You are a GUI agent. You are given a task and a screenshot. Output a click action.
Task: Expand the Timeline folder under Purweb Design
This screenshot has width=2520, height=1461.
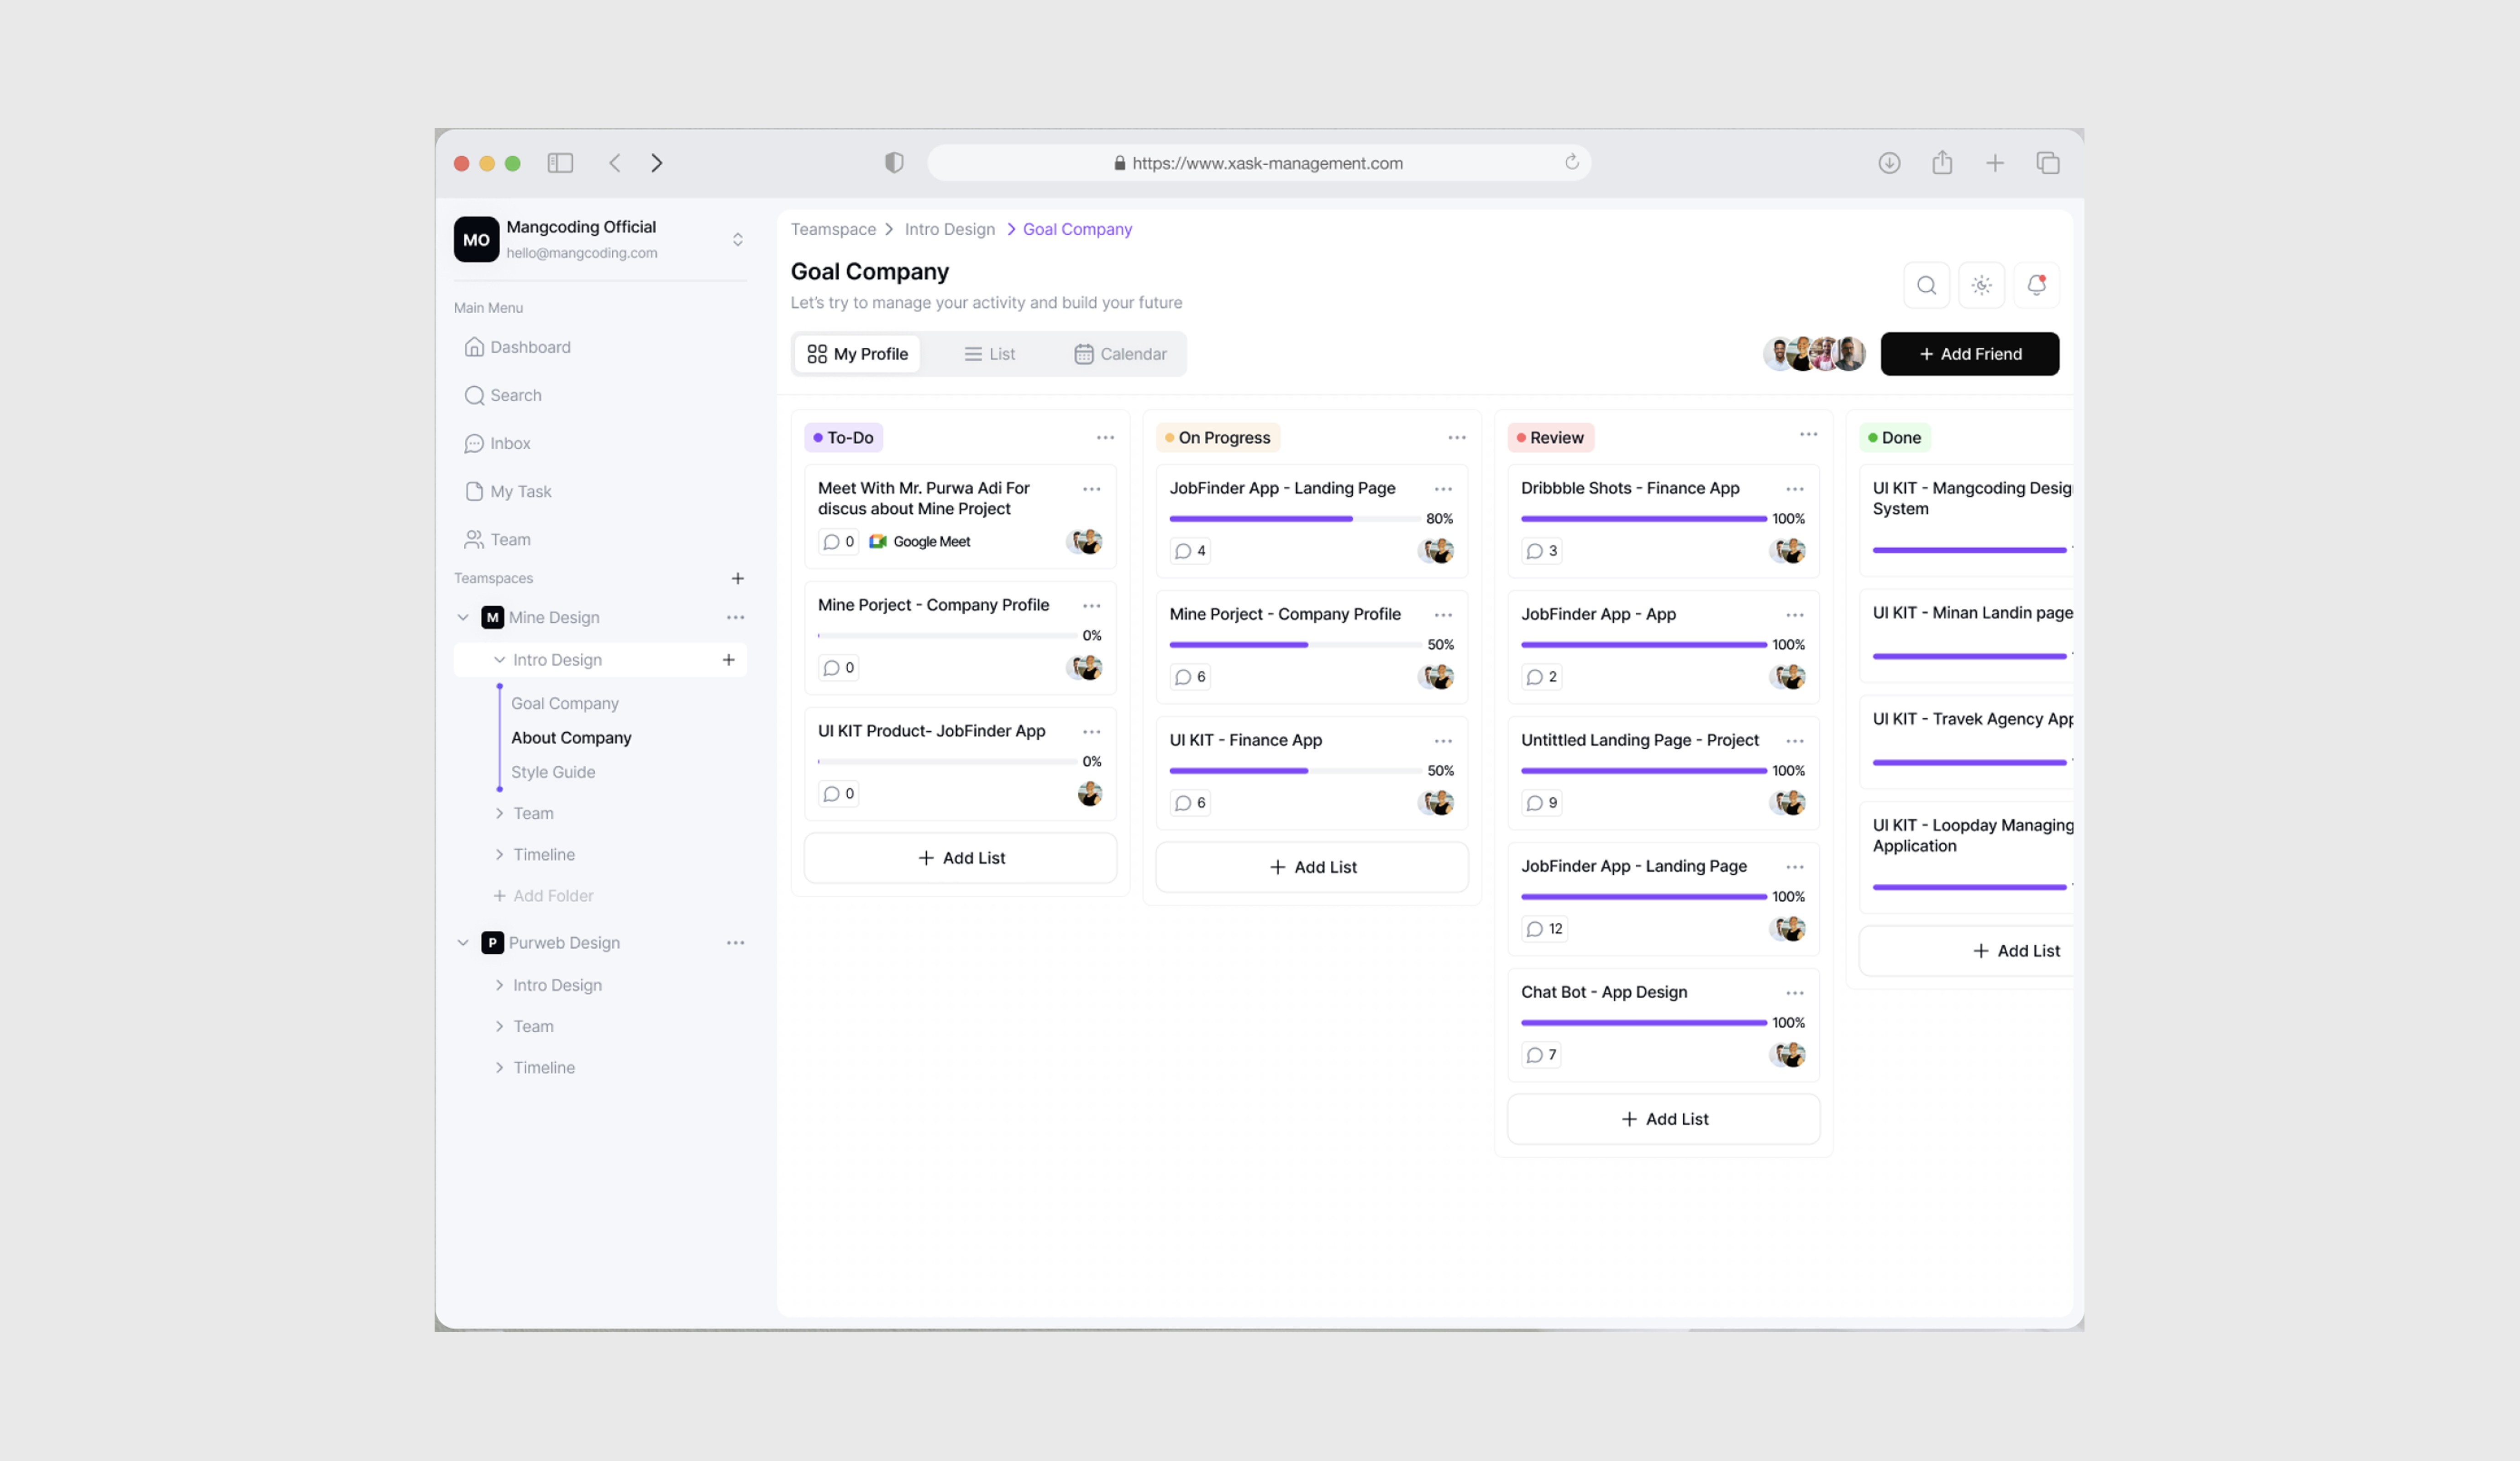pos(499,1068)
